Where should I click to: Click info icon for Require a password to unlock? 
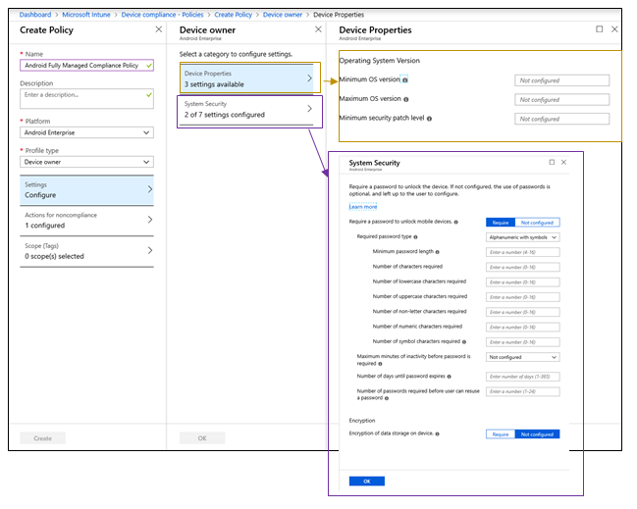coord(455,222)
